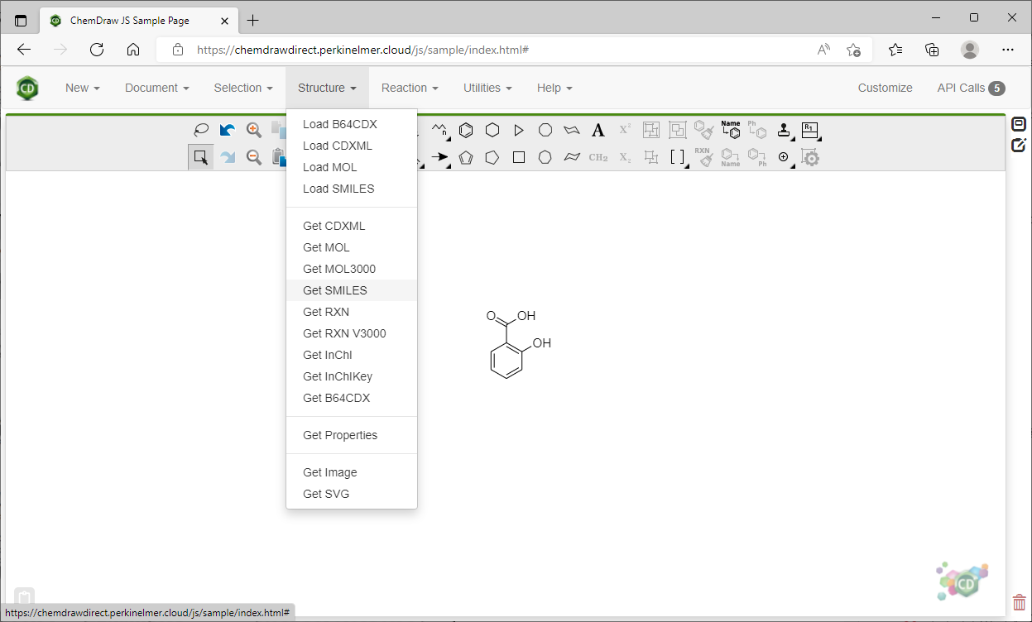The image size is (1032, 622).
Task: Choose Get InChIKey from menu
Action: [x=352, y=376]
